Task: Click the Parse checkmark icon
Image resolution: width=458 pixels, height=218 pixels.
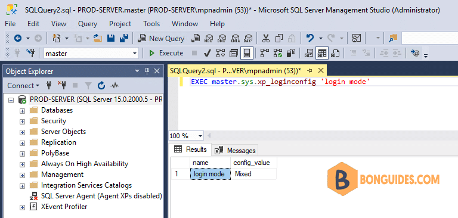Action: (x=207, y=53)
